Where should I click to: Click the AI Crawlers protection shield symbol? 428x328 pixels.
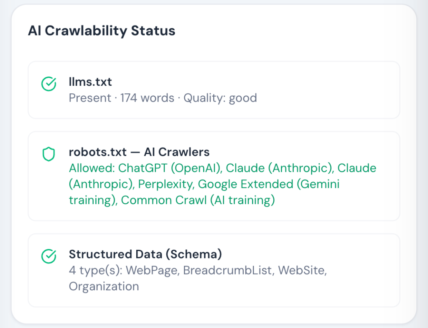(49, 154)
